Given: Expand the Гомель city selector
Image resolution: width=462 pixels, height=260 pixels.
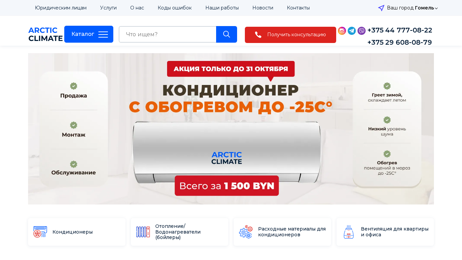Looking at the screenshot, I should click(x=426, y=8).
